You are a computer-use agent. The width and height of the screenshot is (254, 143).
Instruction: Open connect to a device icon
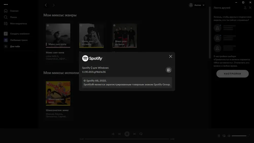click(x=224, y=136)
